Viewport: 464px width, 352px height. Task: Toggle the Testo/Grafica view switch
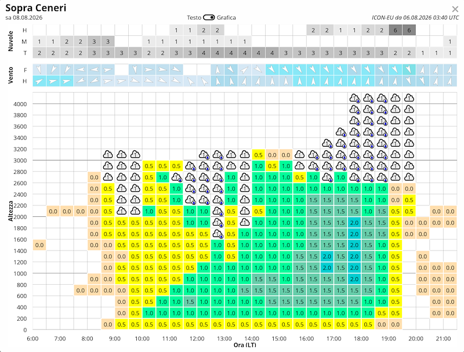point(209,17)
